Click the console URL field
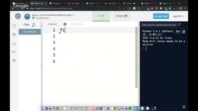Screen dimensions: 198x111 click(159, 25)
